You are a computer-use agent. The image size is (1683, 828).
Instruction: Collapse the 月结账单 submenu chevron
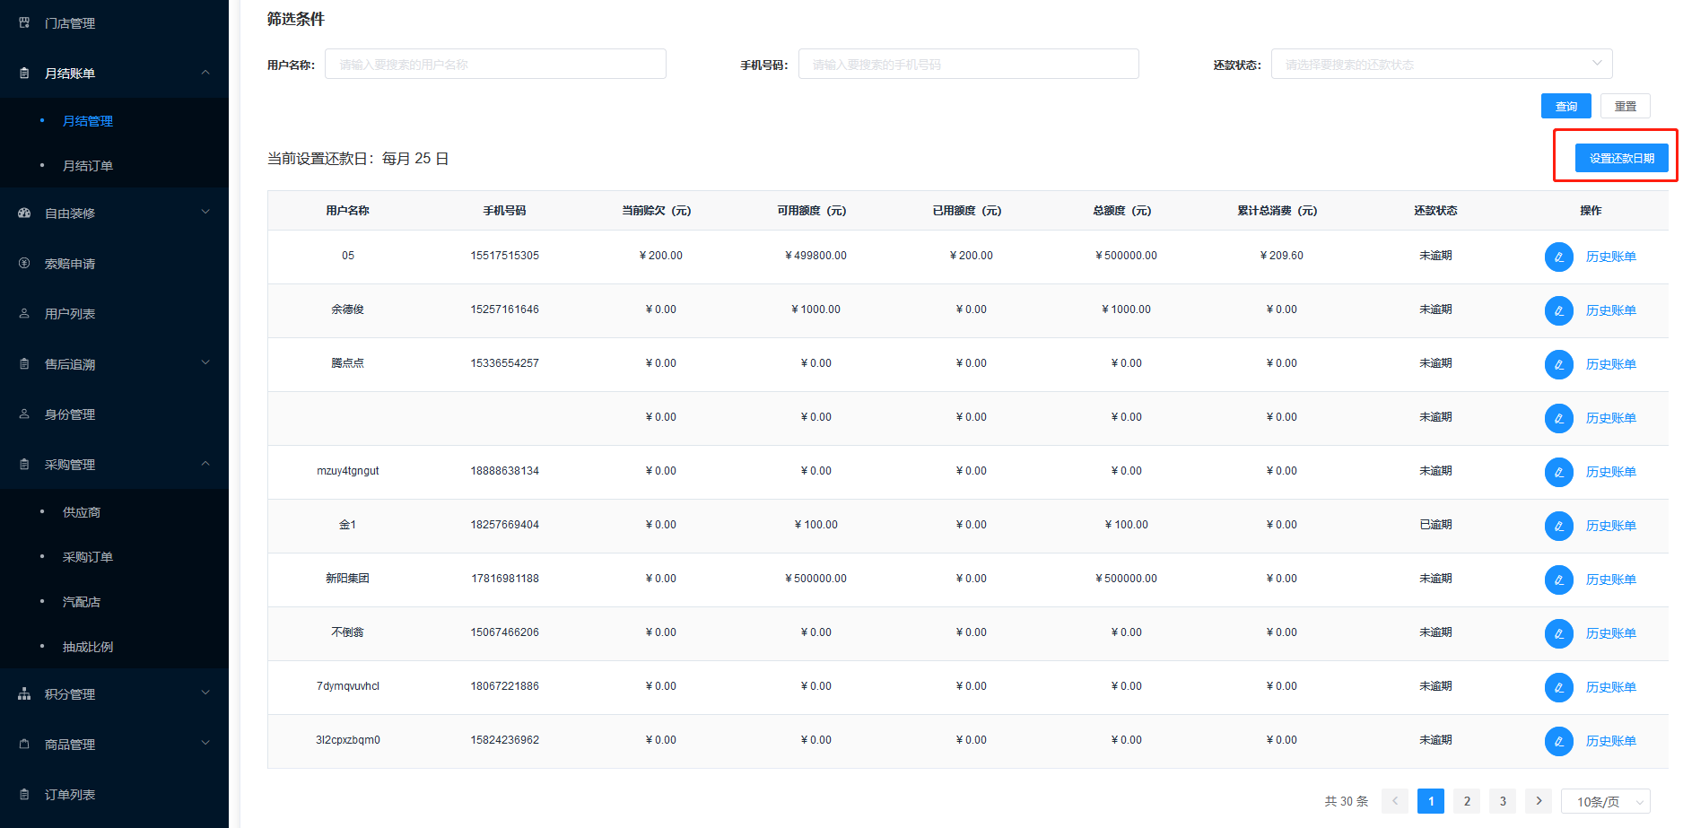coord(205,72)
